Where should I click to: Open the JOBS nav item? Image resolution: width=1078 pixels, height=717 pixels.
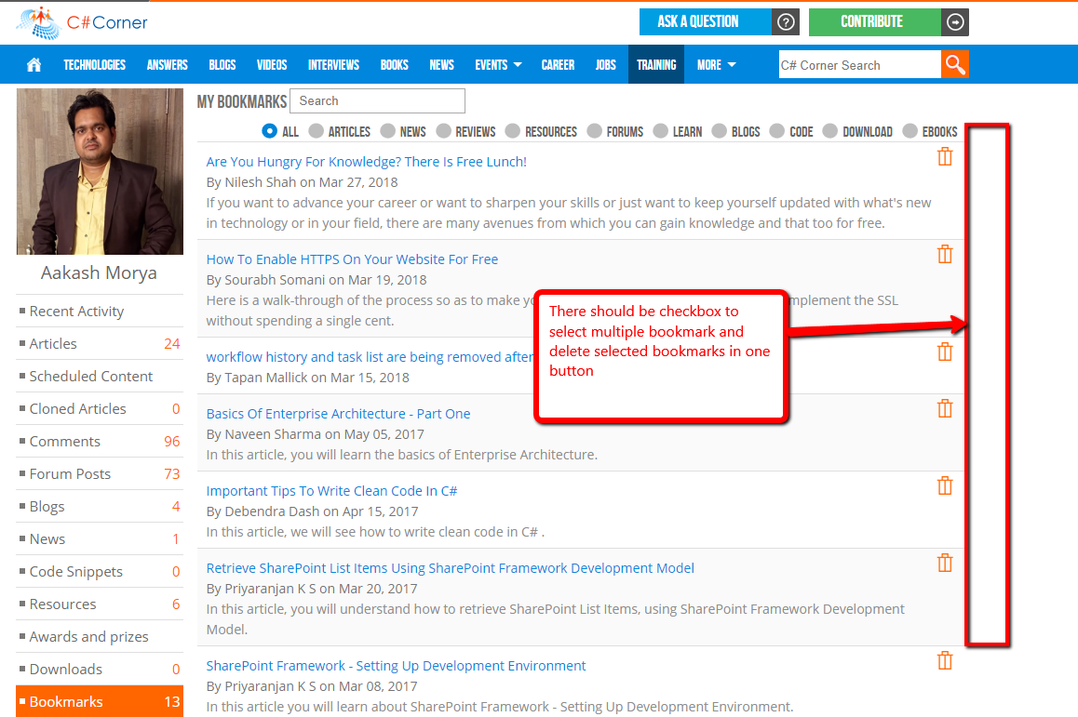coord(606,64)
